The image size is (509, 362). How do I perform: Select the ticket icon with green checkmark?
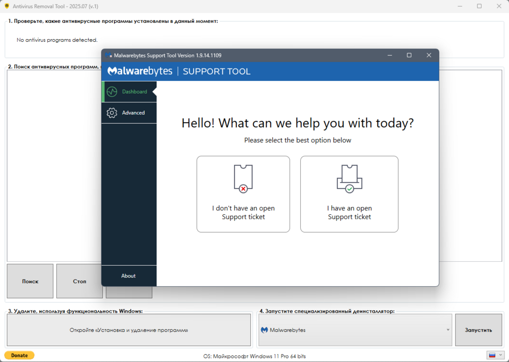coord(349,179)
